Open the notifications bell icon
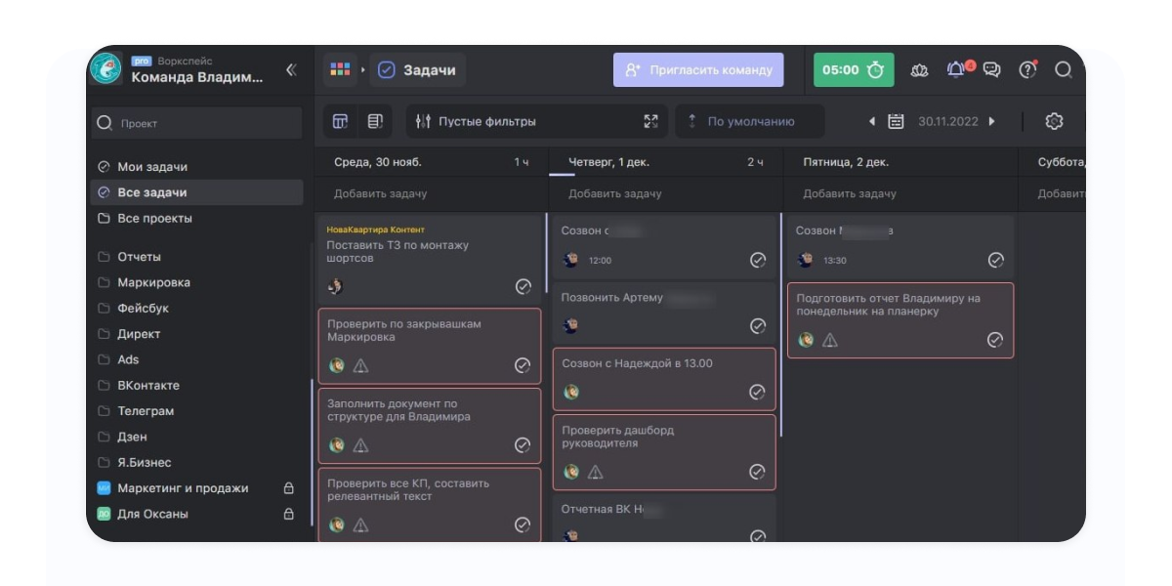This screenshot has height=586, width=1172. 955,70
